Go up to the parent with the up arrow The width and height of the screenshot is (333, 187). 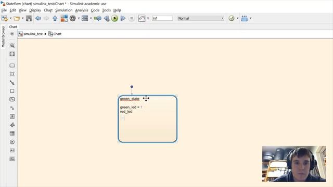click(x=55, y=18)
